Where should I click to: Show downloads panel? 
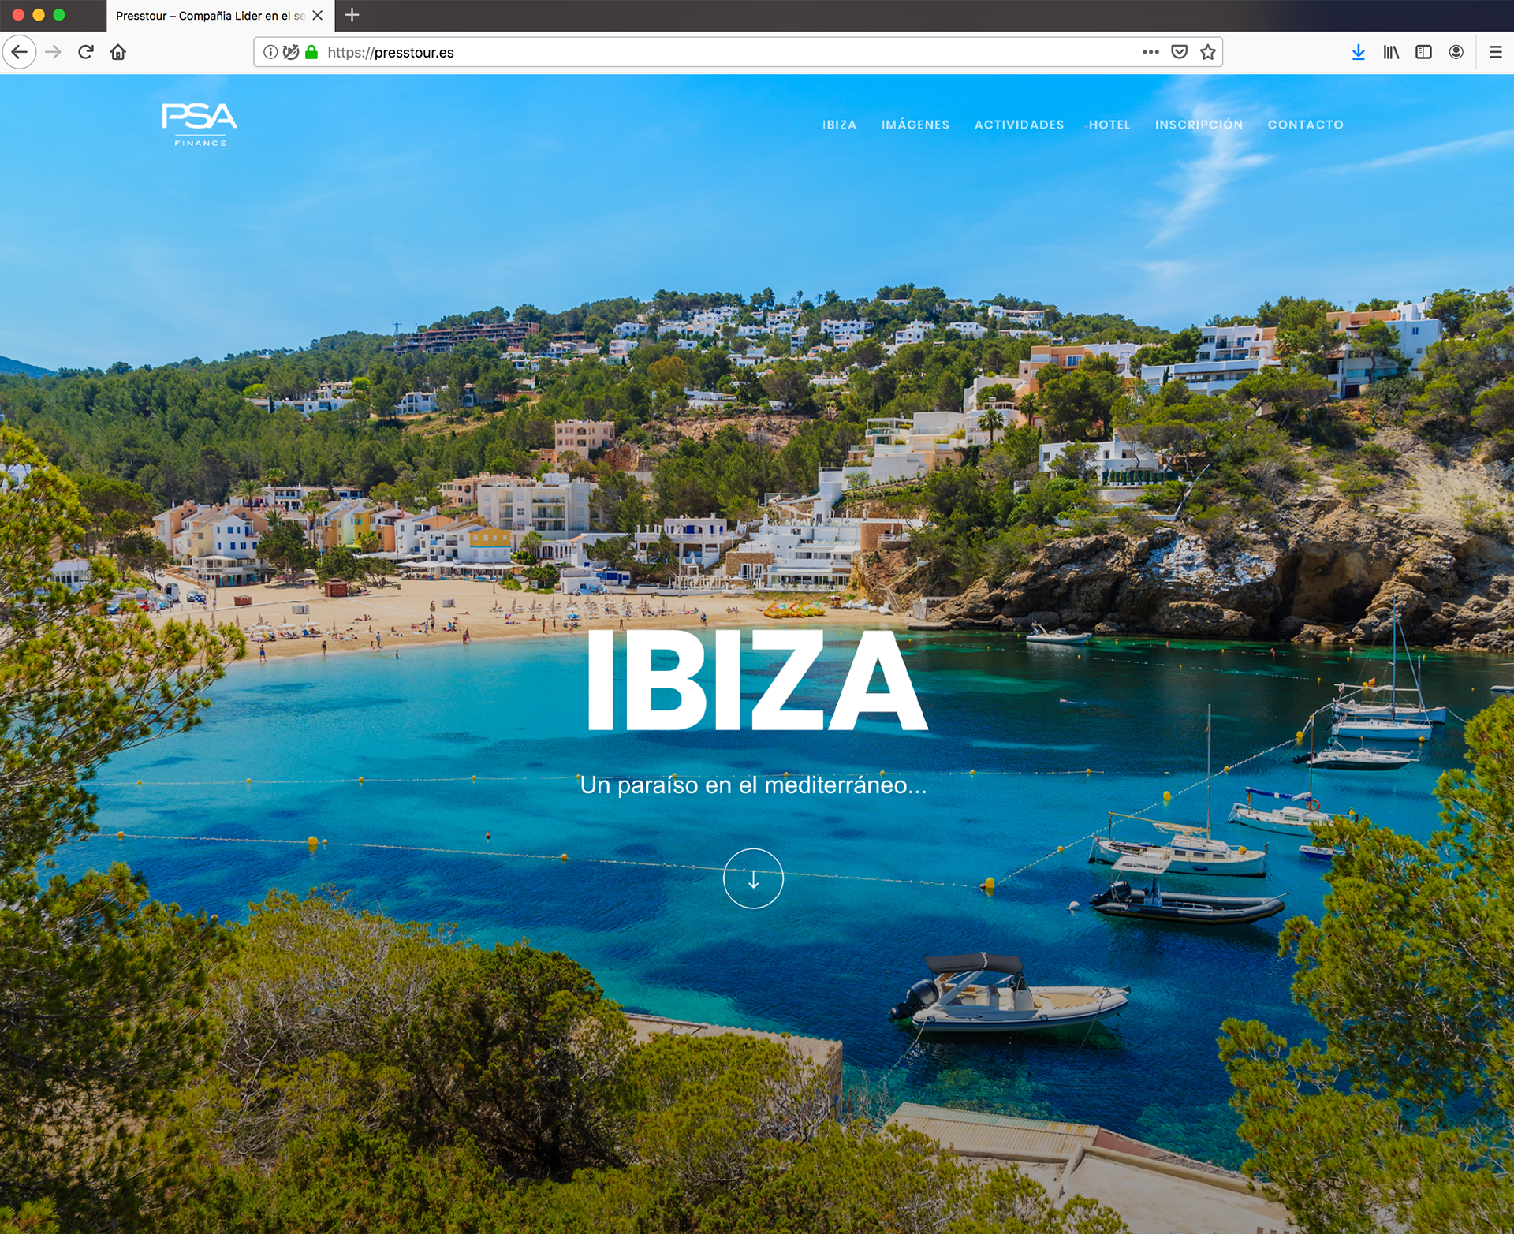pyautogui.click(x=1358, y=52)
